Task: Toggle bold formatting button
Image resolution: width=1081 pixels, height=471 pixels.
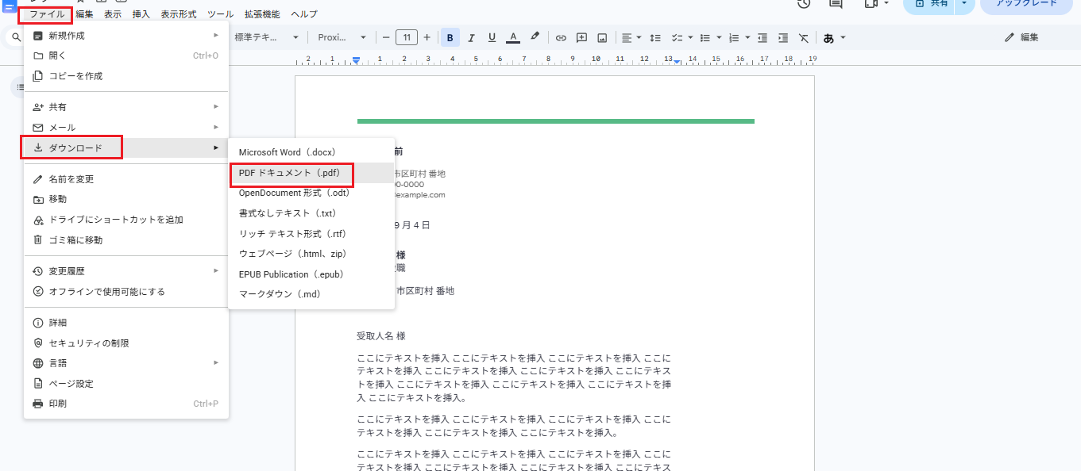Action: click(450, 37)
